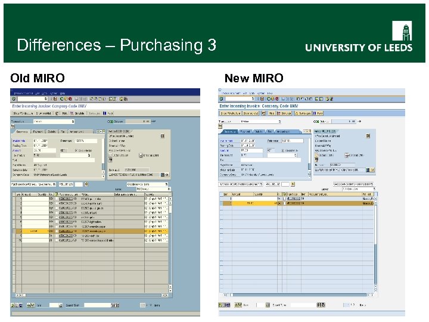429x322 pixels.
Task: Select Payment tab in Old MIRO
Action: (x=38, y=132)
